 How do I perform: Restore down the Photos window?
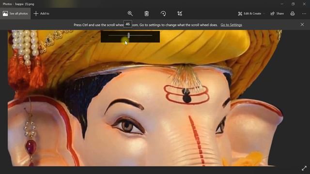(x=293, y=4)
